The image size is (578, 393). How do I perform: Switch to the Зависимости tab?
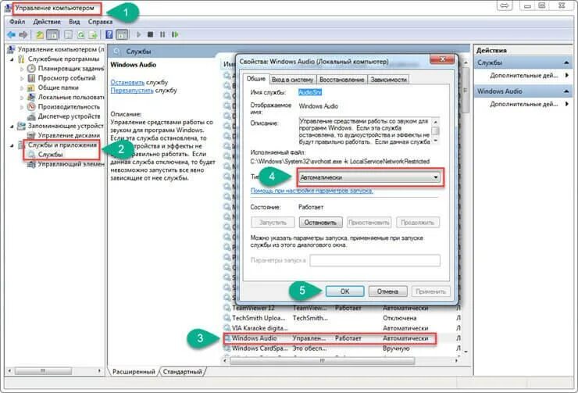[388, 79]
